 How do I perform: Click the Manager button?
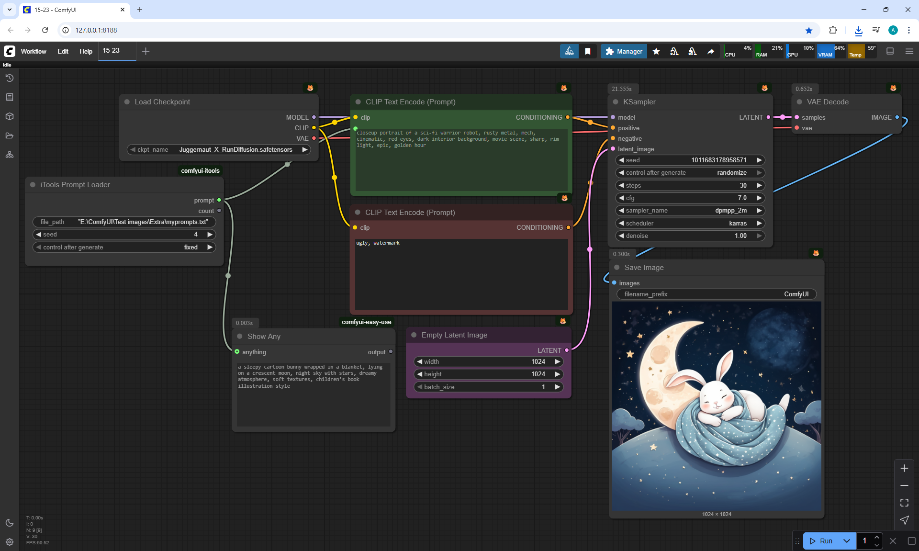coord(624,51)
